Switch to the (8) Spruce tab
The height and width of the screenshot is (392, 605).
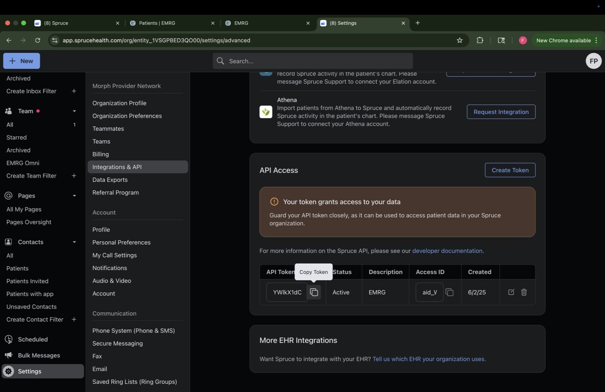[77, 23]
